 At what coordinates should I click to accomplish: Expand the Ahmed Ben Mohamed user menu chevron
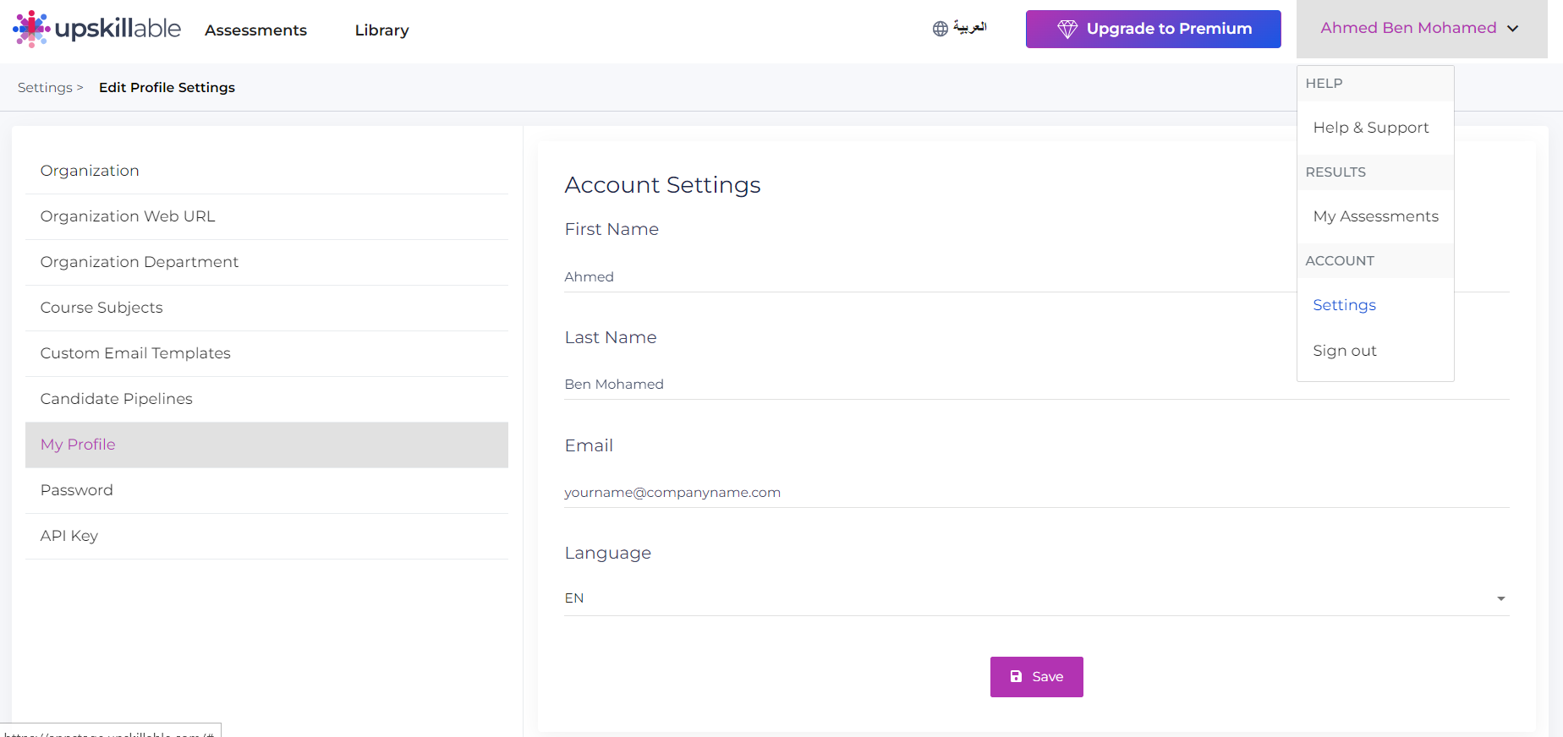pos(1512,29)
